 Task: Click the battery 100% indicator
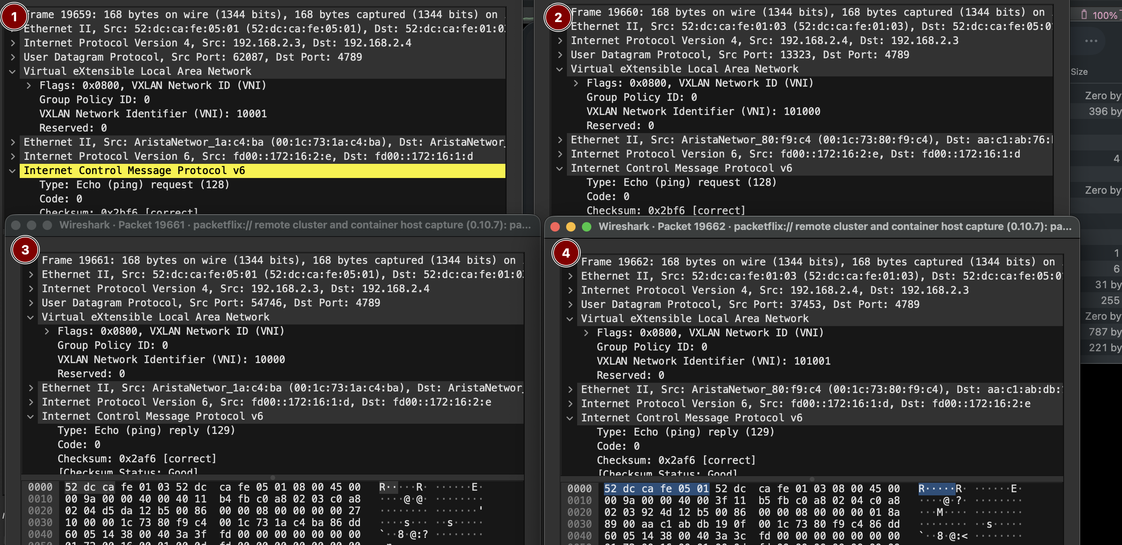1099,15
